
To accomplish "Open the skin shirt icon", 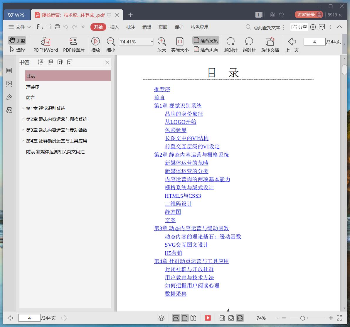I will [282, 15].
